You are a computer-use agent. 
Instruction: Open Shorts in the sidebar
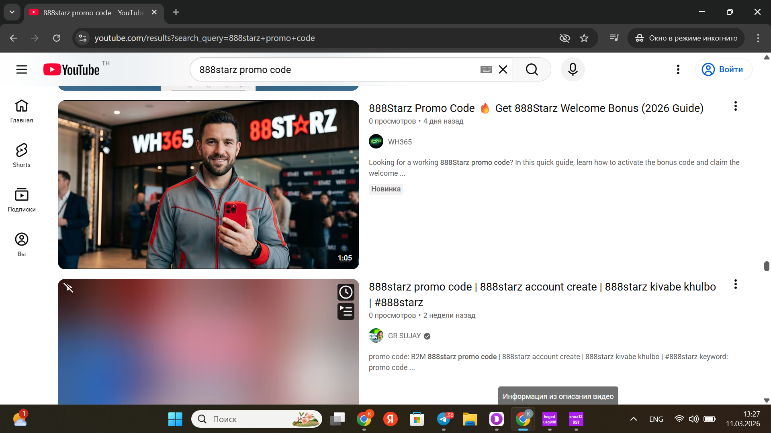coord(22,156)
